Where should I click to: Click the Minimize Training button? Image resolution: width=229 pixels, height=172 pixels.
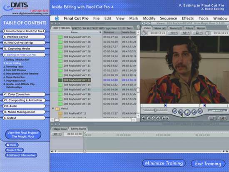(164, 163)
